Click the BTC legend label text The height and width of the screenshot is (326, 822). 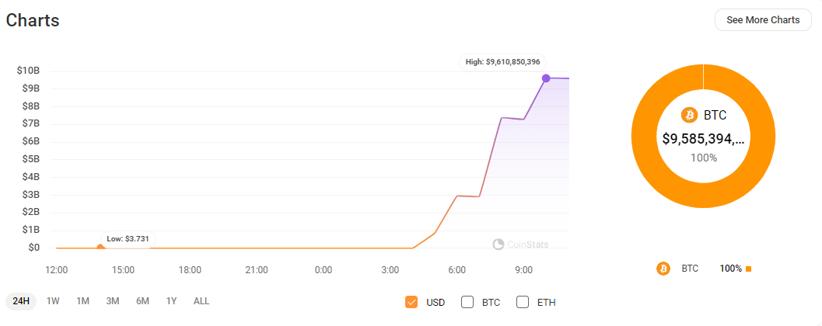[690, 269]
